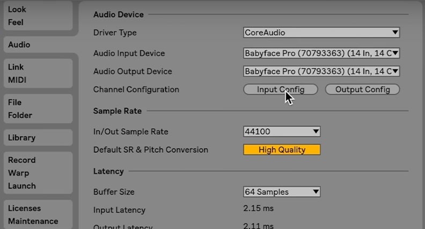The width and height of the screenshot is (425, 229).
Task: Open the Audio Input Device dropdown
Action: (x=321, y=54)
